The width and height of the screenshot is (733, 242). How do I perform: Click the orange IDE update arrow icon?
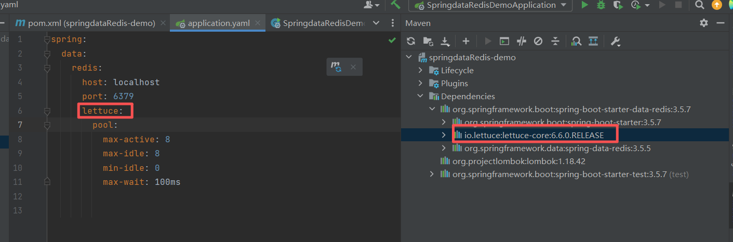point(717,5)
